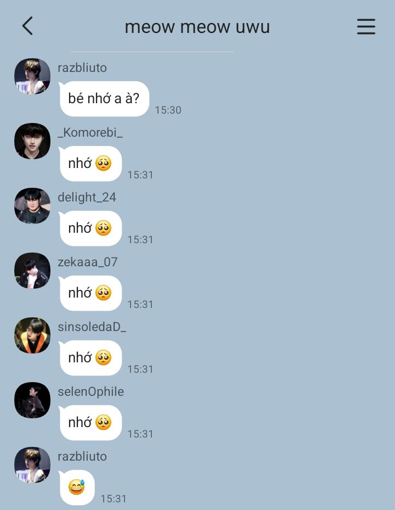Select the "bé nhớ a à?" message bubble
The height and width of the screenshot is (510, 395).
[x=104, y=99]
